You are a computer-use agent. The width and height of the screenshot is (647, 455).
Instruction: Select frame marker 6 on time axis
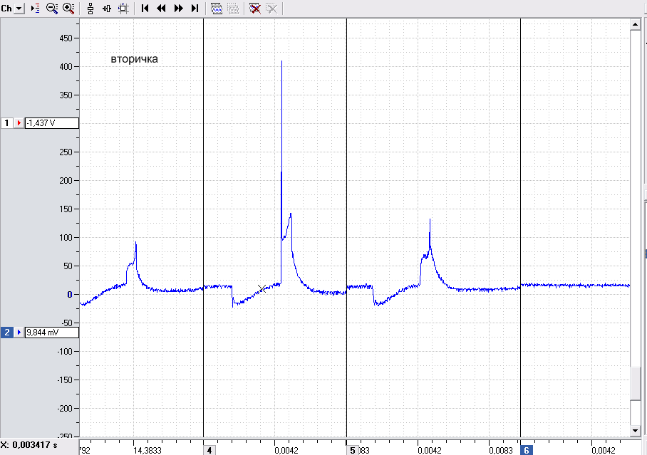pos(526,450)
